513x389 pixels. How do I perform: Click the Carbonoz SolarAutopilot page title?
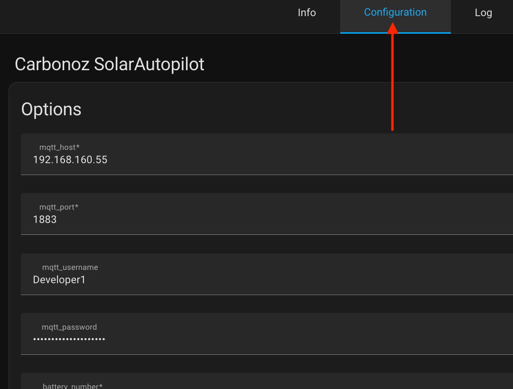pos(110,64)
